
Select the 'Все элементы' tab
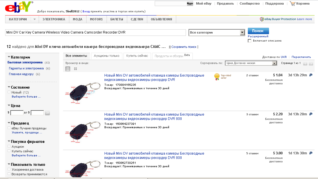76,56
